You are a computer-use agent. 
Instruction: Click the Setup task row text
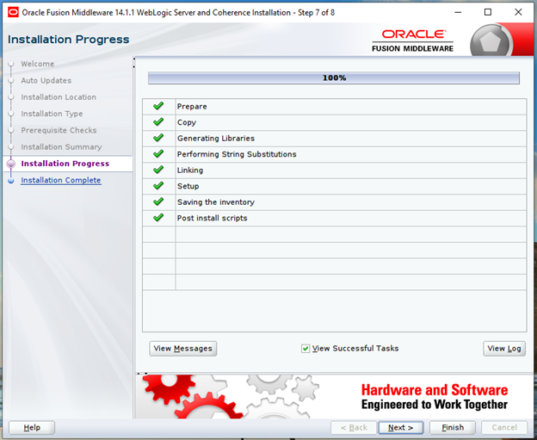coord(188,186)
